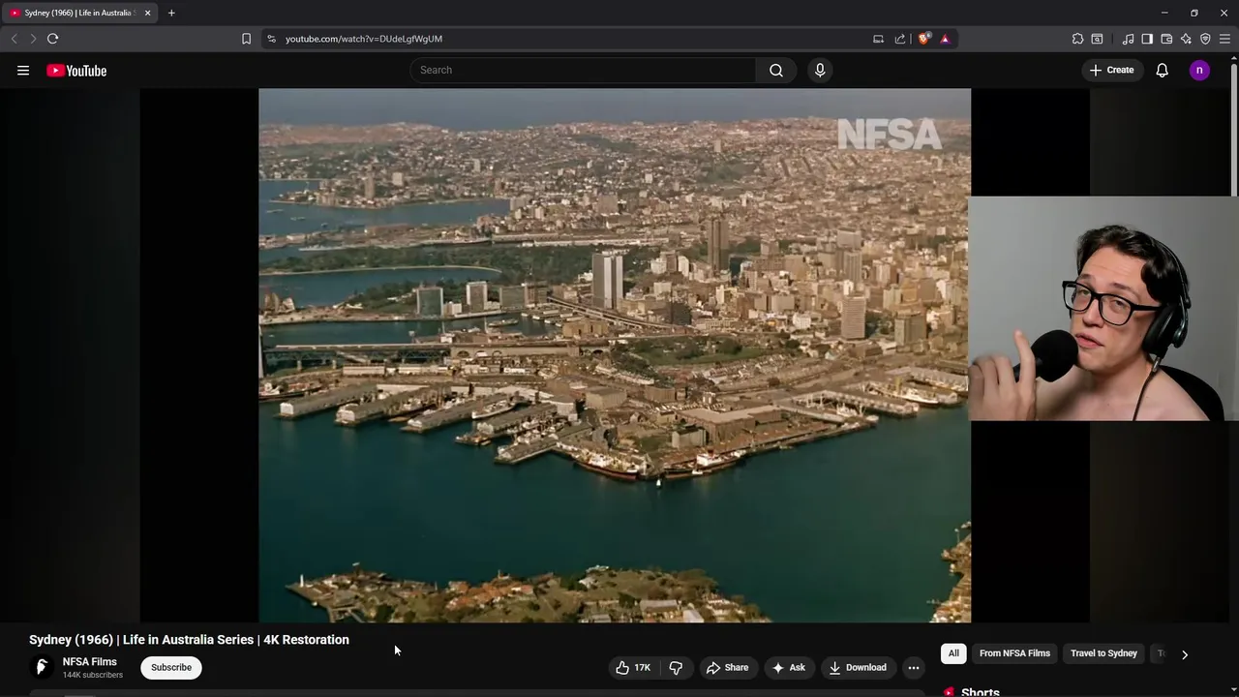The image size is (1239, 697).
Task: Select the Travel to Sydney chip
Action: [1103, 653]
